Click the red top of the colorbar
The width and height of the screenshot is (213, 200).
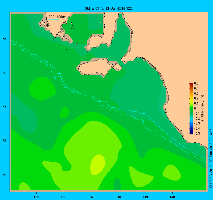coord(191,84)
